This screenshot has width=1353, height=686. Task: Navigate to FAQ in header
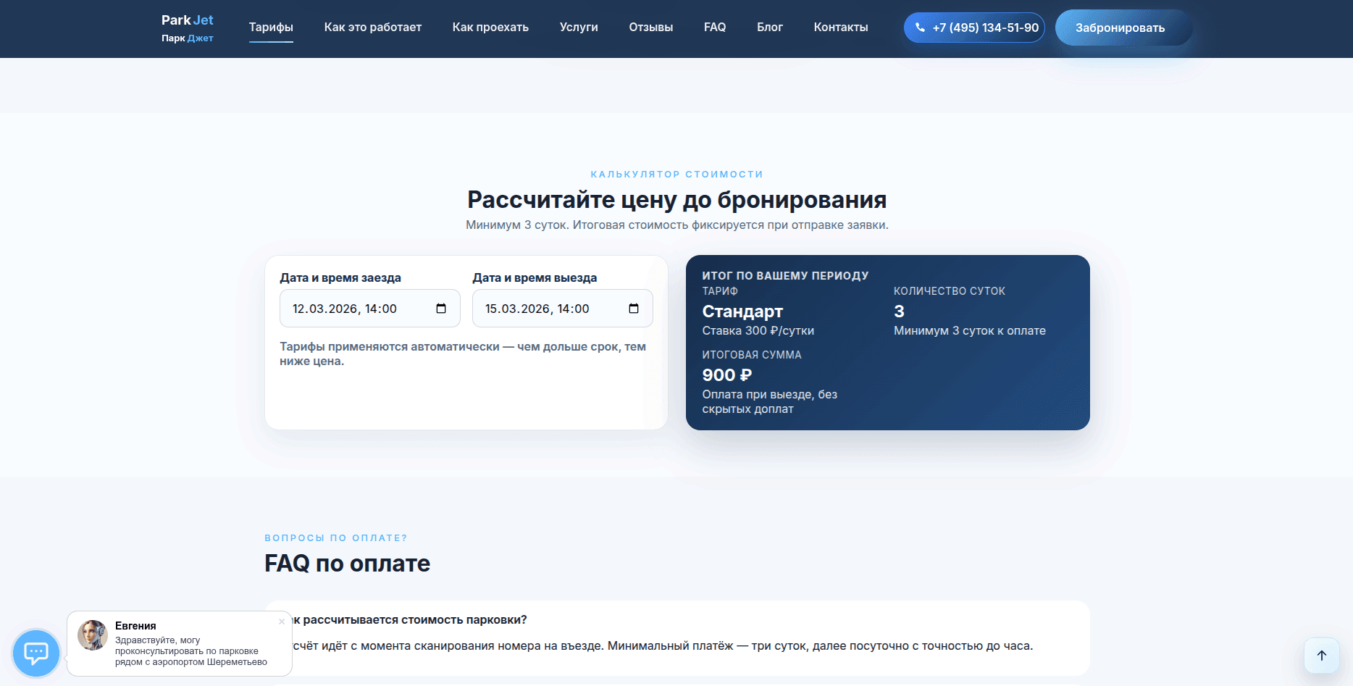point(714,28)
